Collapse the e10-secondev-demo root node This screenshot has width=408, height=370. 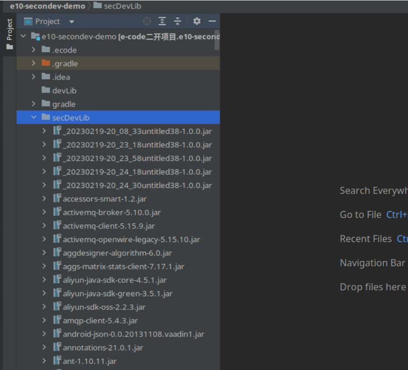pos(24,36)
